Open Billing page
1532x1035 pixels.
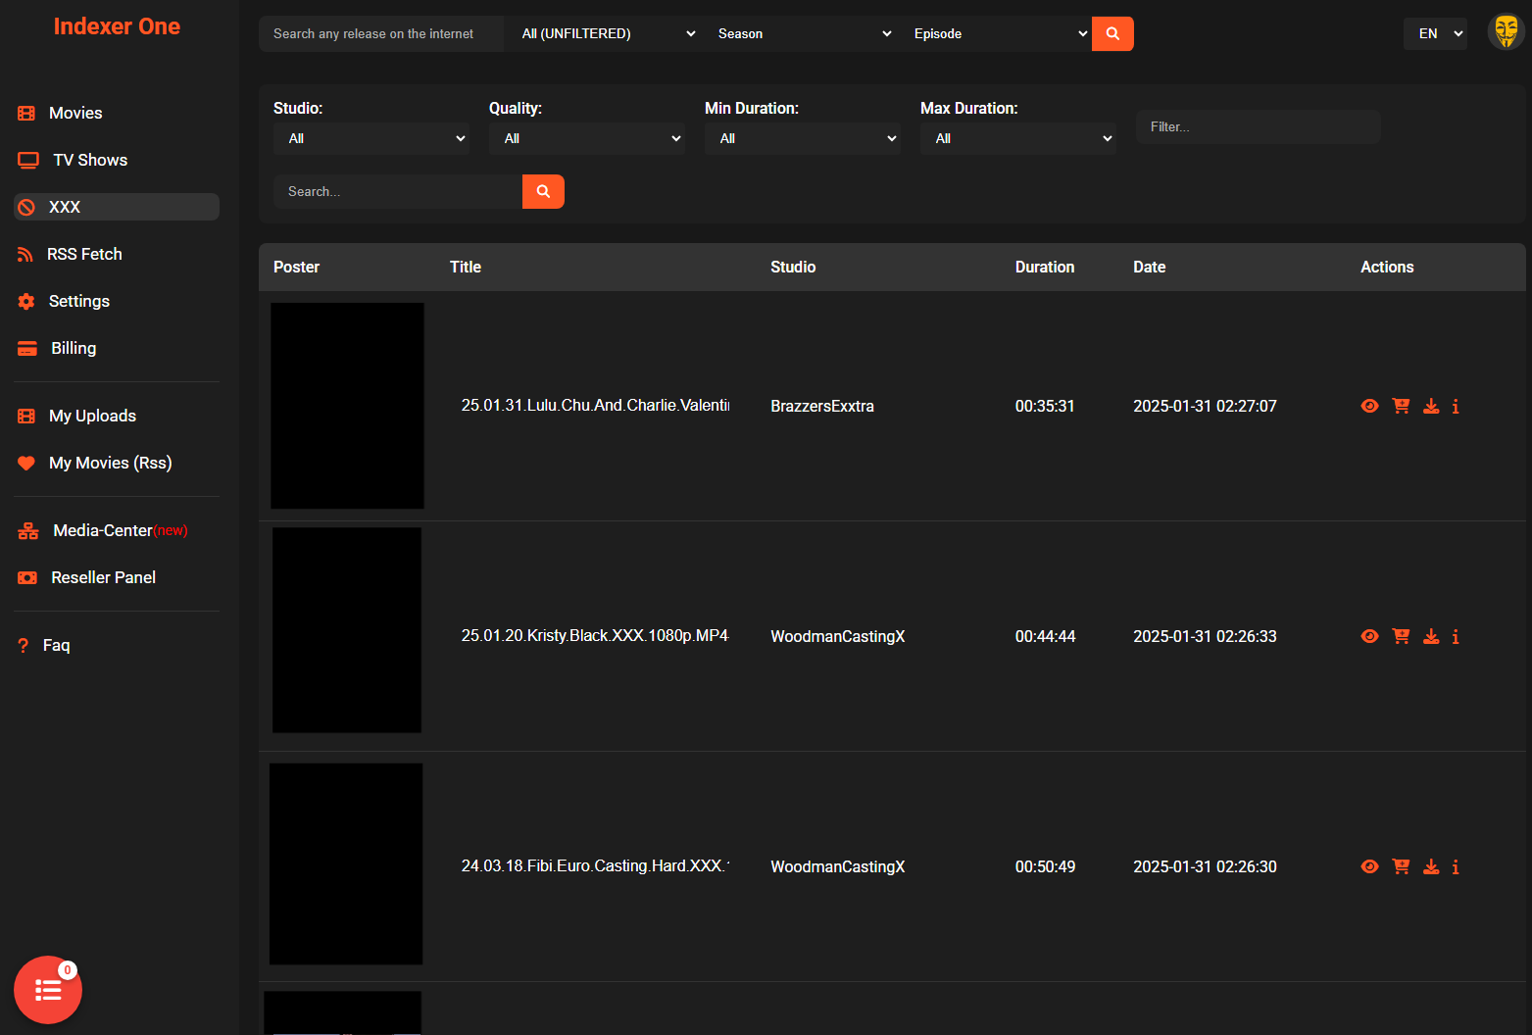[x=73, y=348]
